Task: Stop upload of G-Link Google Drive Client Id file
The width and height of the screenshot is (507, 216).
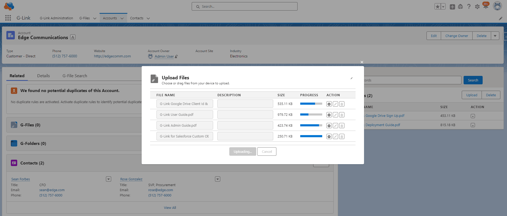Action: [329, 104]
